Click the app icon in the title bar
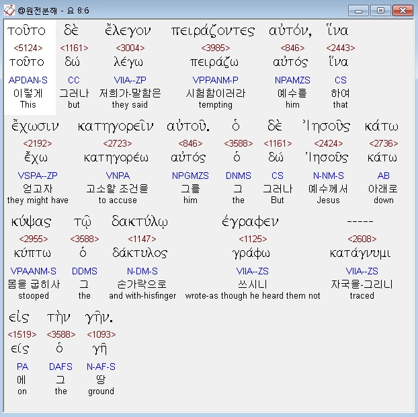418x417 pixels. pyautogui.click(x=9, y=10)
